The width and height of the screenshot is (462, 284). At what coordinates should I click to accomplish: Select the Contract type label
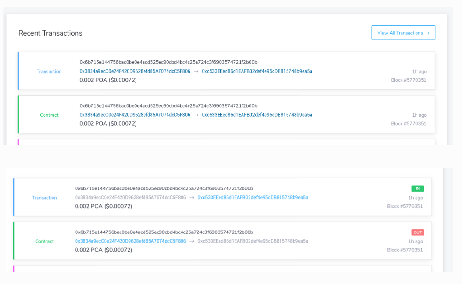[49, 115]
